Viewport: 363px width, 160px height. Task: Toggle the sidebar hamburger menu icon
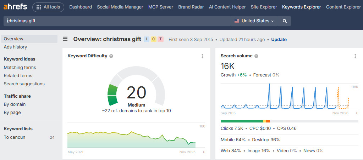tap(65, 39)
